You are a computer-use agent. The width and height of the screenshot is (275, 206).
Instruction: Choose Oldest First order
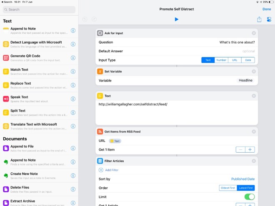coord(228,188)
